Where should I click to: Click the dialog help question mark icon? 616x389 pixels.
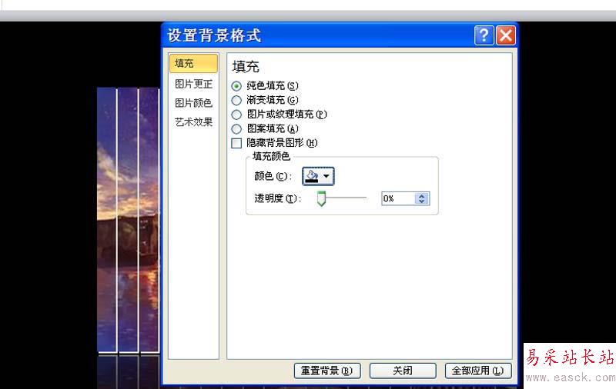484,35
